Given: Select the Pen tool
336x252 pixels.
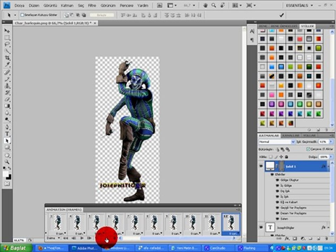Looking at the screenshot, I should [7, 127].
